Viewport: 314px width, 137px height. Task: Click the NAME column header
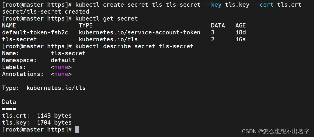tap(9, 25)
